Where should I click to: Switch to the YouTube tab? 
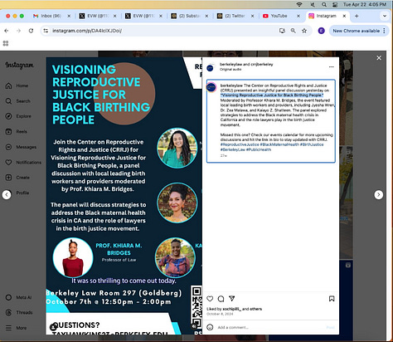pyautogui.click(x=279, y=16)
